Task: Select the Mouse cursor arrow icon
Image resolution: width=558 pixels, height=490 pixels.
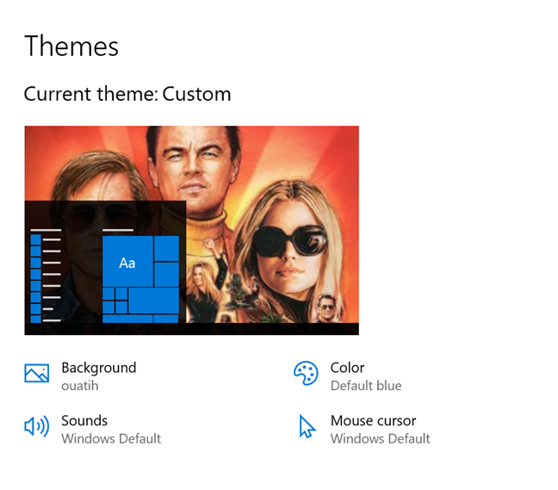Action: [307, 426]
